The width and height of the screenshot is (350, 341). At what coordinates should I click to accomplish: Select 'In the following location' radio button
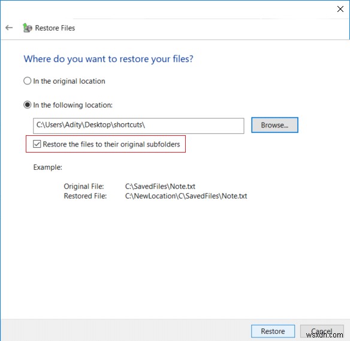coord(27,105)
